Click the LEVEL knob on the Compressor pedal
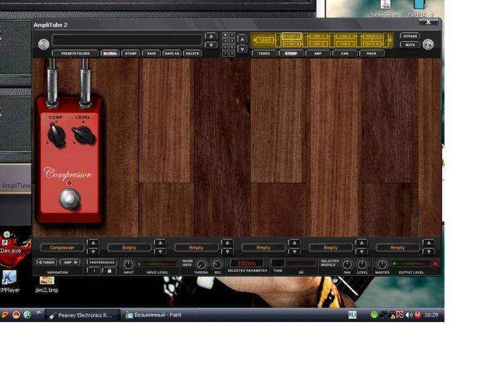 click(82, 134)
